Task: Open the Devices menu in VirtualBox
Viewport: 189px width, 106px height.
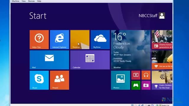Action: point(31,1)
